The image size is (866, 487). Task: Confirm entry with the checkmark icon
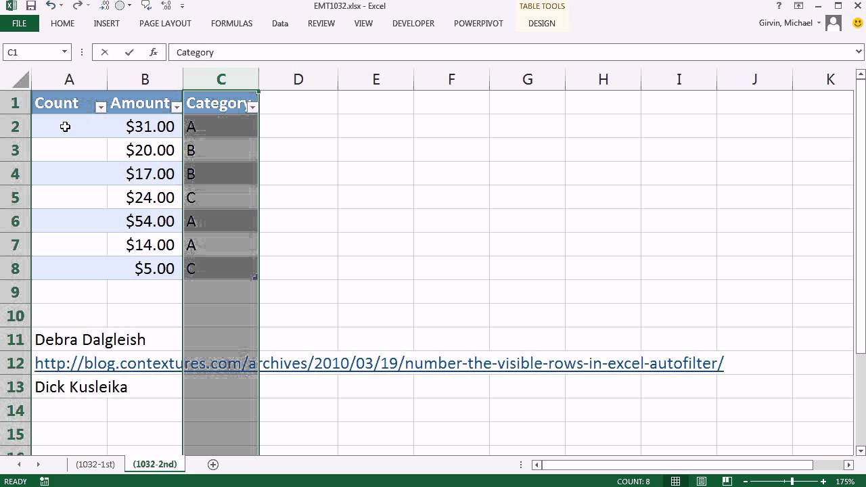129,52
